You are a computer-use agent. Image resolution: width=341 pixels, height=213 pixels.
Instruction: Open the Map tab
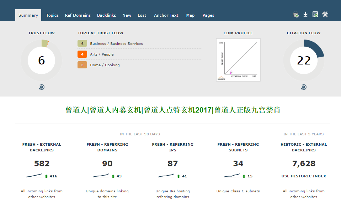pos(190,15)
